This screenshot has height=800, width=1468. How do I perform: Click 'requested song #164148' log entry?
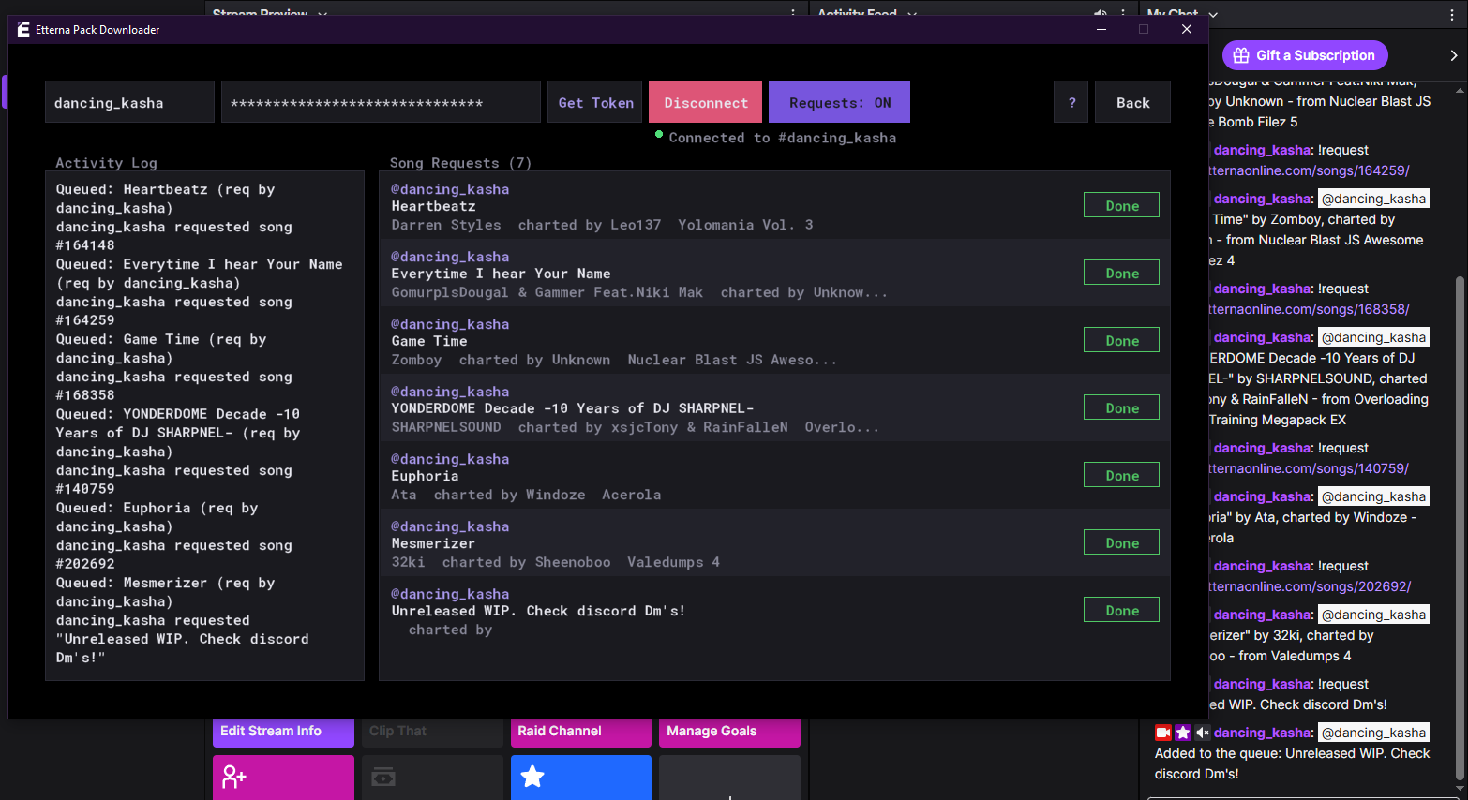point(173,236)
